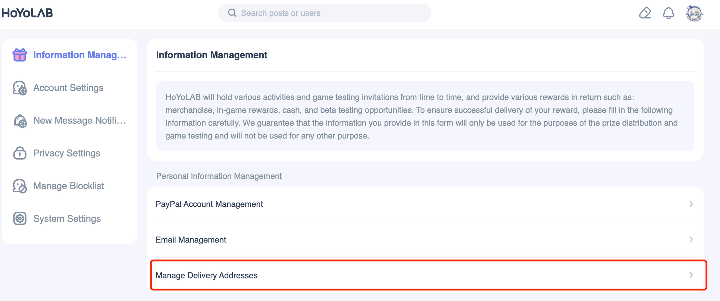Go to the Privacy Settings menu label
720x301 pixels.
(x=67, y=153)
